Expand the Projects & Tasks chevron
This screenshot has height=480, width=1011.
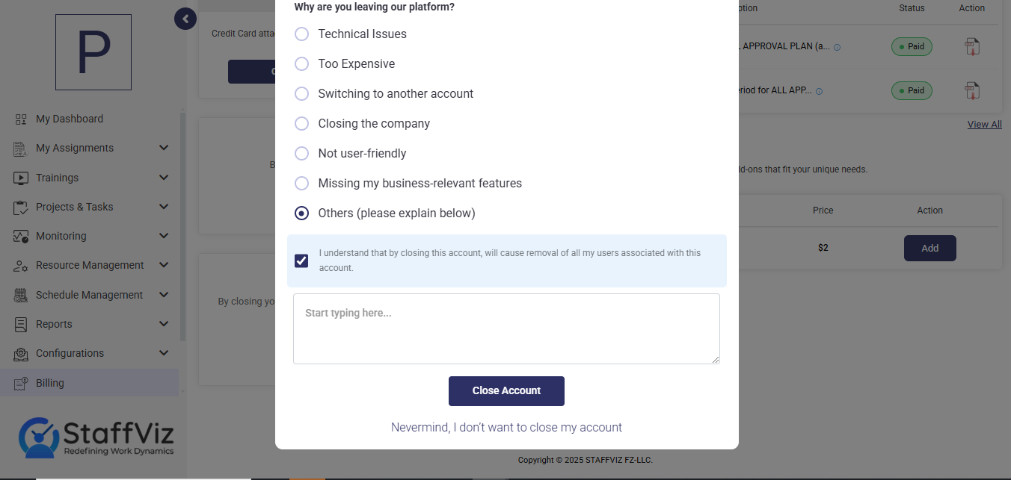click(164, 207)
